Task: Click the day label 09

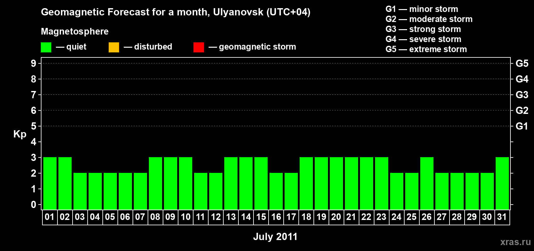Action: point(170,217)
